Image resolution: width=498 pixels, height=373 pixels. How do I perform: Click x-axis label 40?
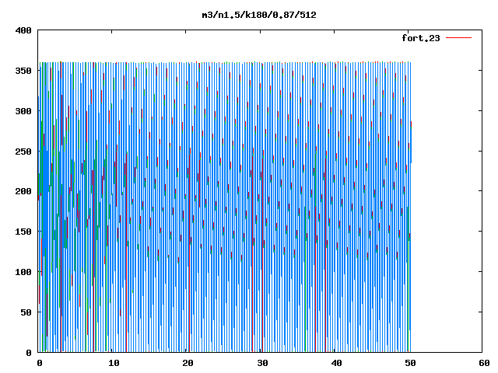(336, 363)
